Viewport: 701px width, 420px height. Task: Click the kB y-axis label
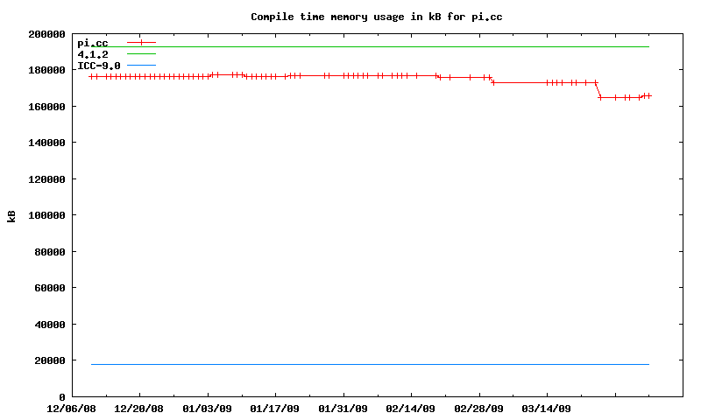[12, 215]
